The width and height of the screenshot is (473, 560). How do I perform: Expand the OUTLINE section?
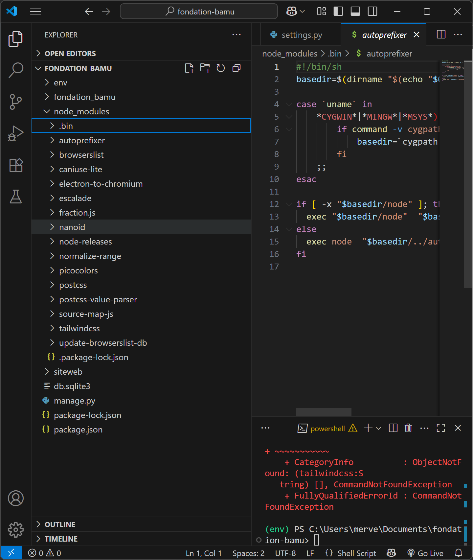pyautogui.click(x=141, y=525)
